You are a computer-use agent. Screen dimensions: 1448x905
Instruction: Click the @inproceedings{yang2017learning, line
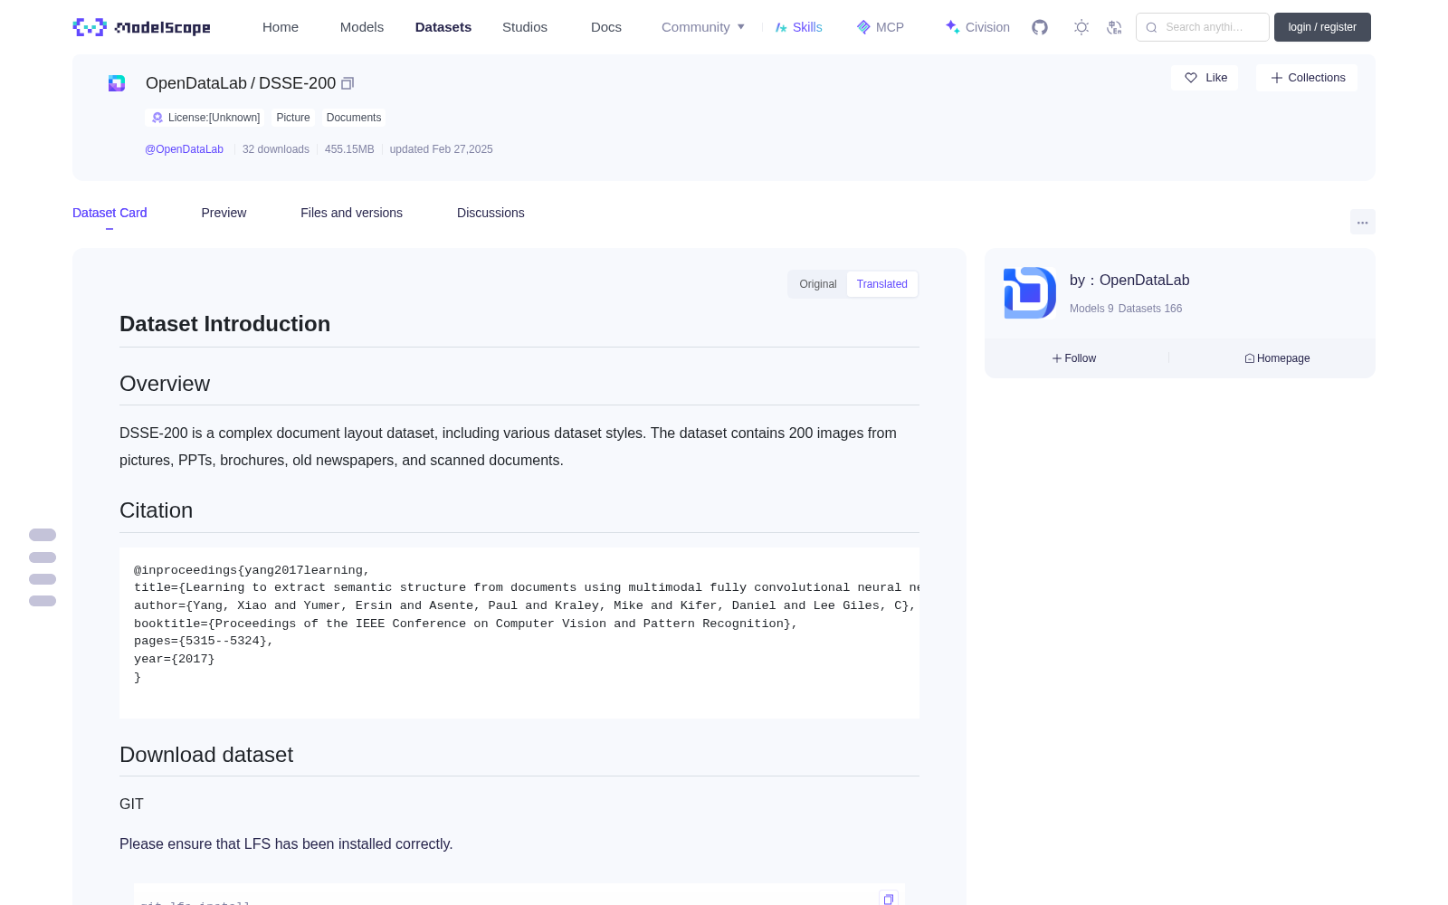(x=252, y=570)
